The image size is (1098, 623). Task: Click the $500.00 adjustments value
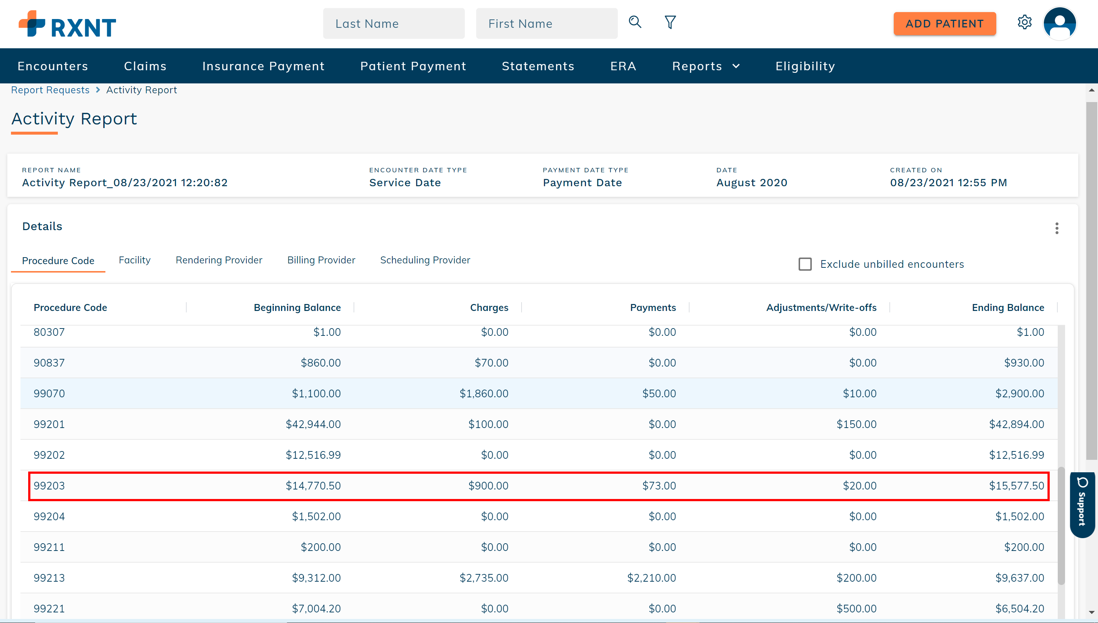856,609
